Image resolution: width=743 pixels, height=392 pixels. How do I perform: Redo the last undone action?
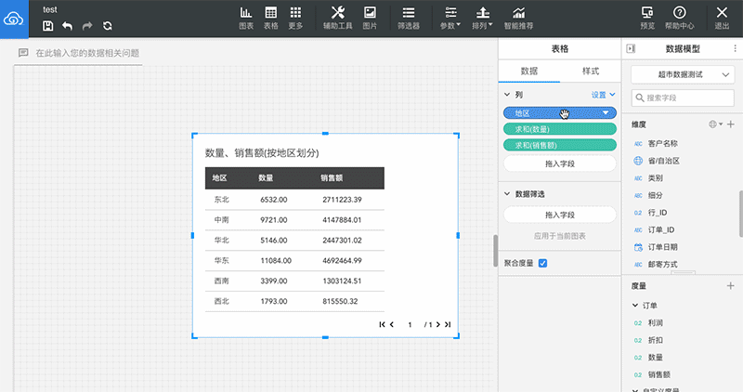pyautogui.click(x=87, y=26)
